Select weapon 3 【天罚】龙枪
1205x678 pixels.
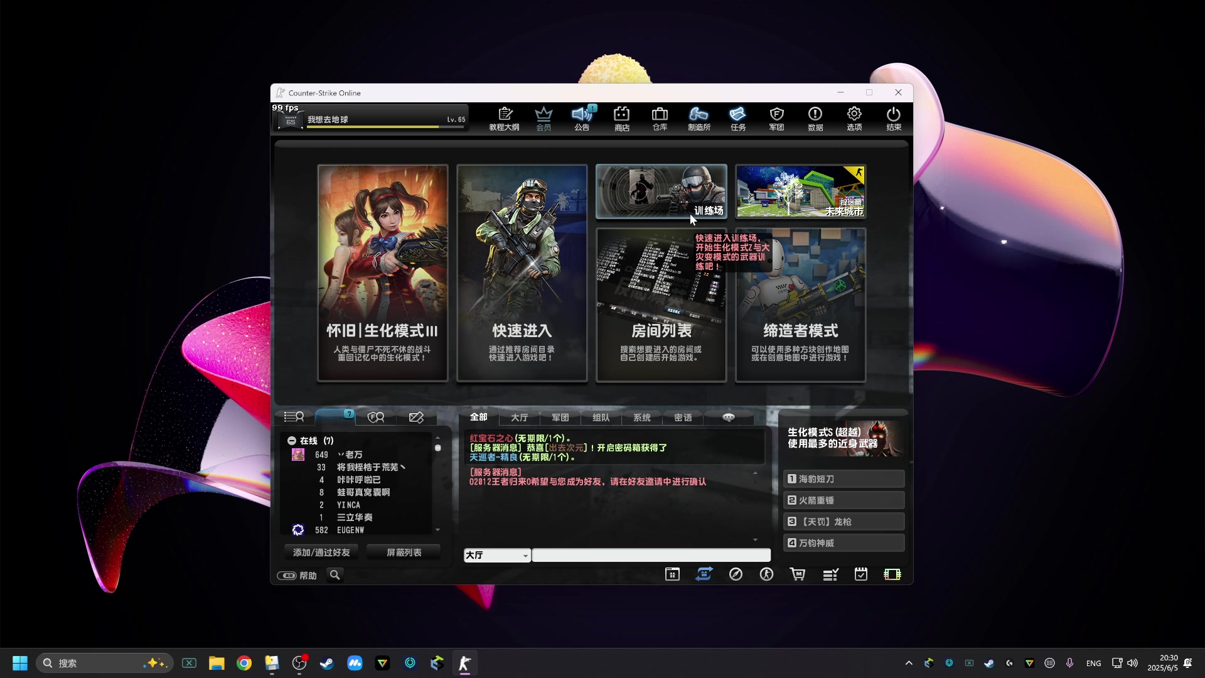[x=844, y=522]
